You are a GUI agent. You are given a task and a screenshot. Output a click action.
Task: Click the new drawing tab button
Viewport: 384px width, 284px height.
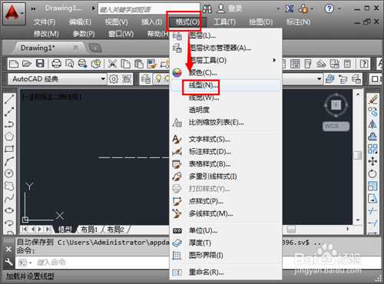94,48
